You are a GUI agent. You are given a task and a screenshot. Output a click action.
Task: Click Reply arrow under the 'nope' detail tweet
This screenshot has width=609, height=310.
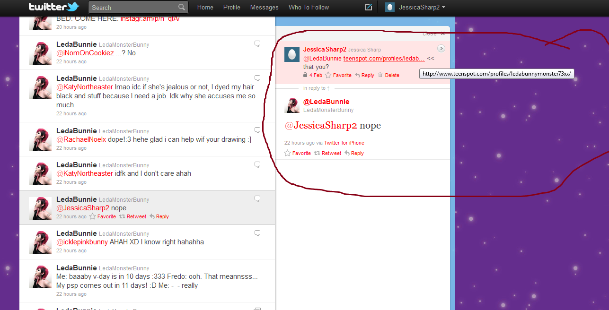pos(347,153)
